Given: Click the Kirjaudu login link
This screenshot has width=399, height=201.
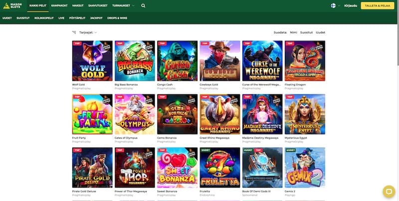Looking at the screenshot, I should coord(351,5).
